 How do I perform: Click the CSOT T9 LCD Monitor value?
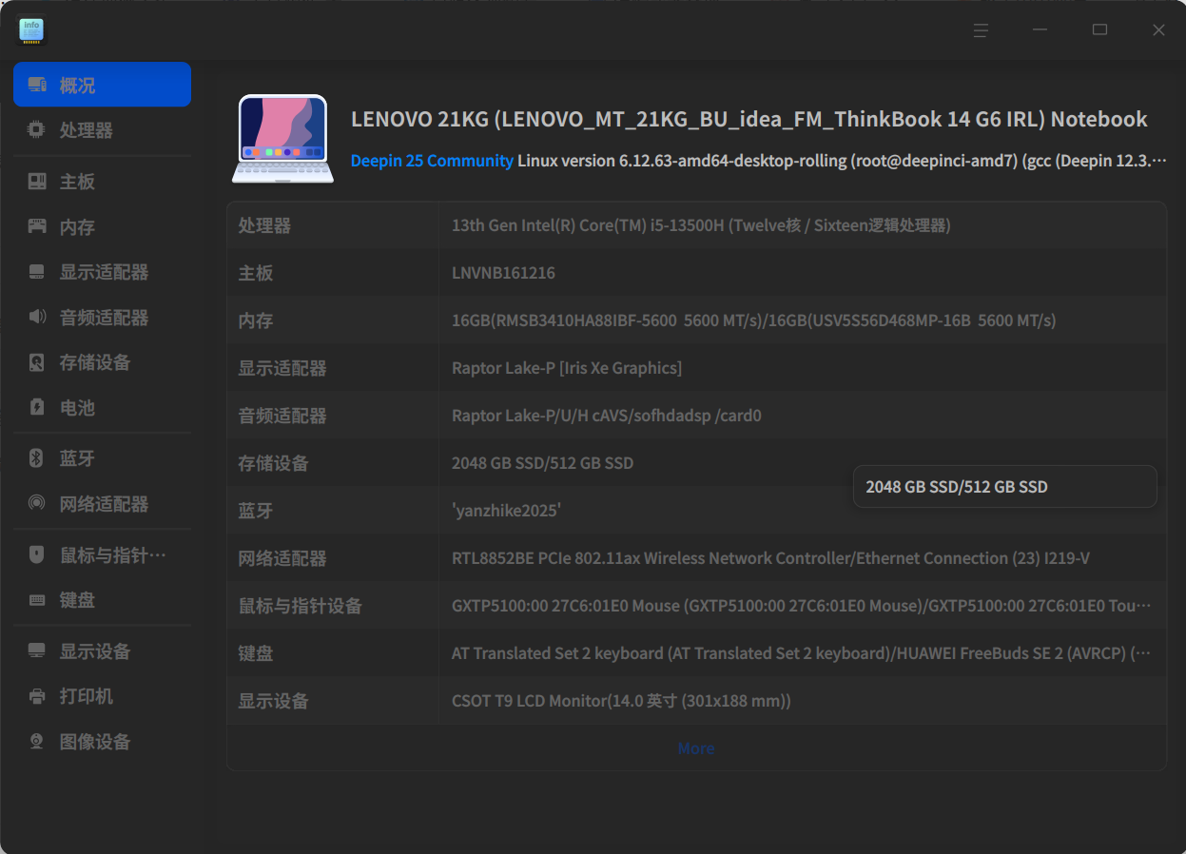coord(621,701)
